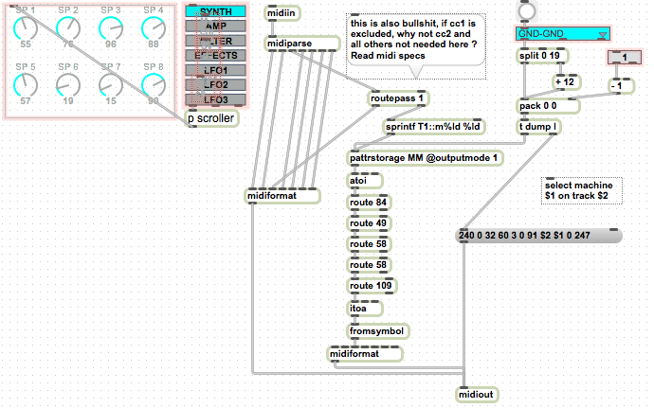
Task: Select the midiin object
Action: click(282, 11)
